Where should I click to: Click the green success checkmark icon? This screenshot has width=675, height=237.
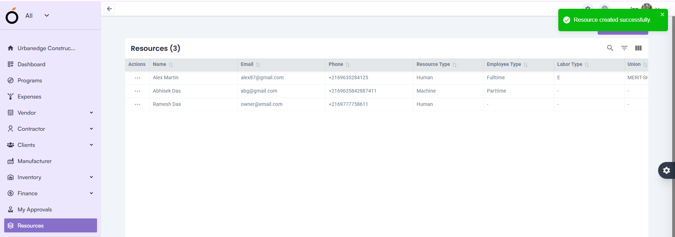(567, 20)
